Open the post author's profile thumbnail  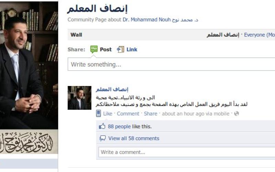coord(79,98)
